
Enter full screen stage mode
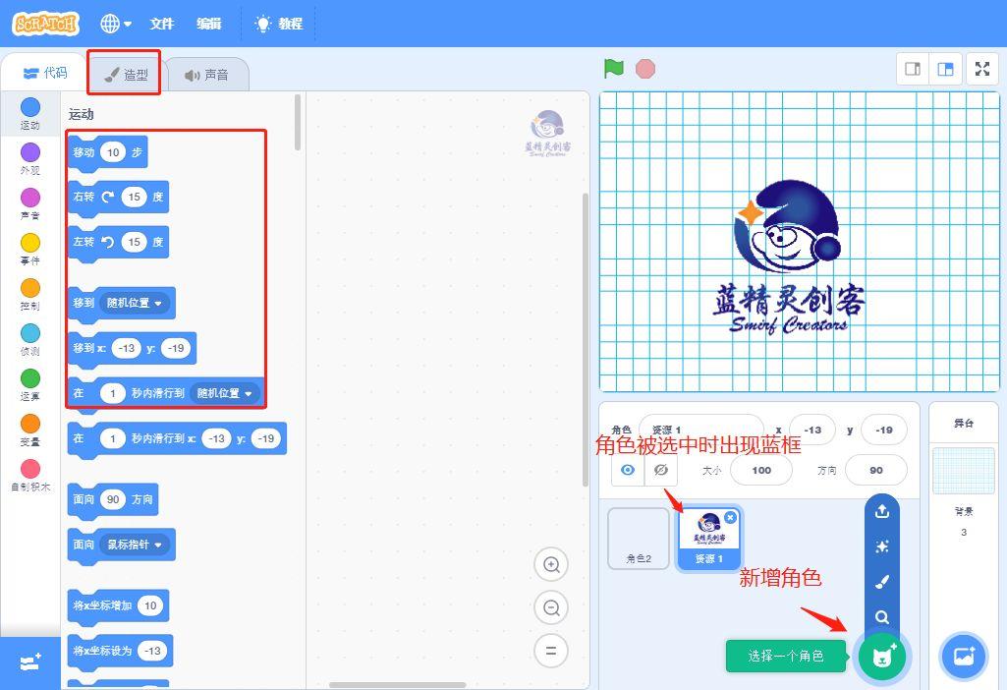(982, 69)
